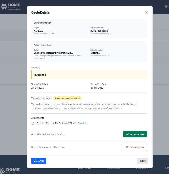
Task: Click the DOME logo in the header
Action: pos(10,7)
